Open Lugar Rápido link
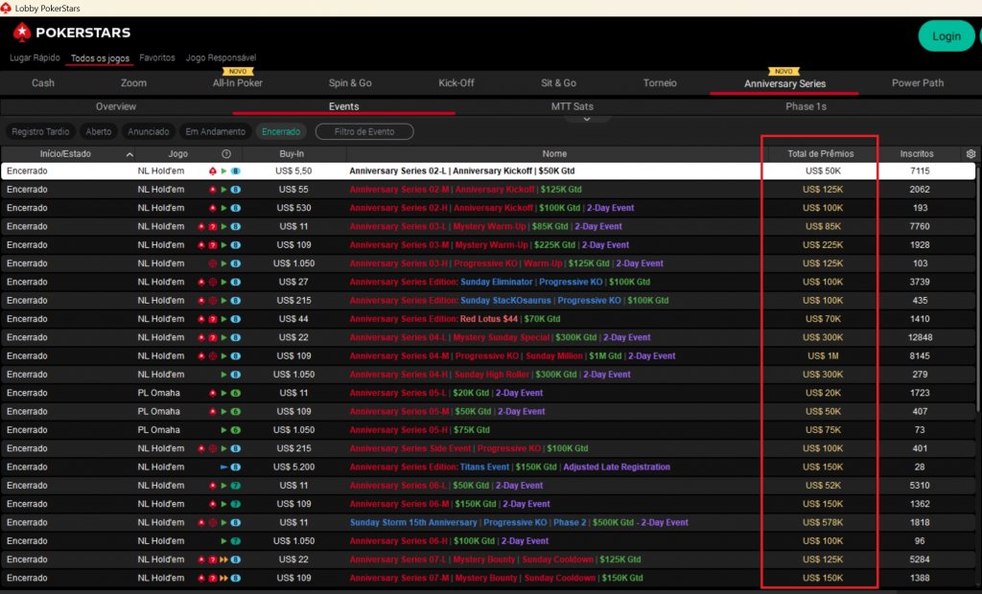 point(35,57)
